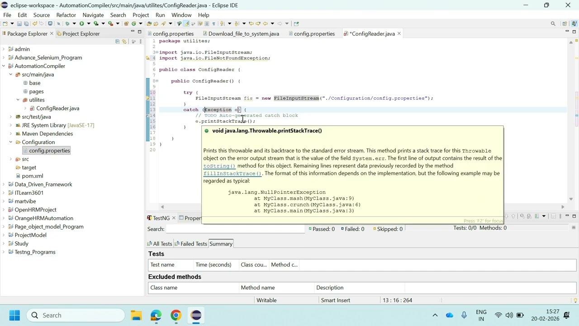Click the Open Type icon in toolbar
This screenshot has height=326, width=579.
149,24
